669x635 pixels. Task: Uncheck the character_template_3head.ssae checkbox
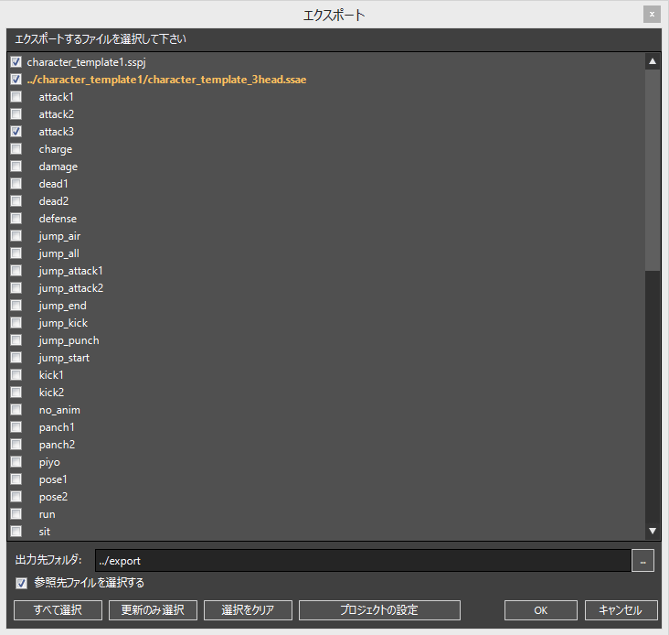coord(16,80)
